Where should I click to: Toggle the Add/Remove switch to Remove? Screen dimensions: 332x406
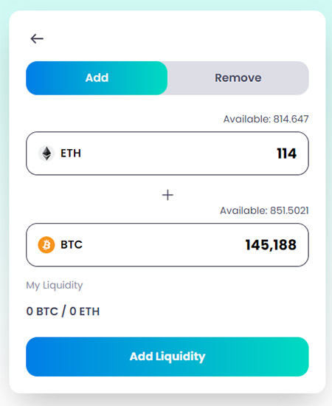click(x=238, y=78)
